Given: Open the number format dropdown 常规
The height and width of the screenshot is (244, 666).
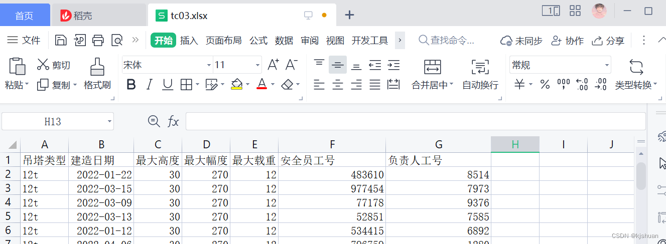Looking at the screenshot, I should [x=607, y=65].
